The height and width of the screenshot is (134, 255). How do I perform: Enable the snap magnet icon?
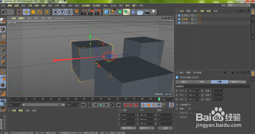coord(3,94)
